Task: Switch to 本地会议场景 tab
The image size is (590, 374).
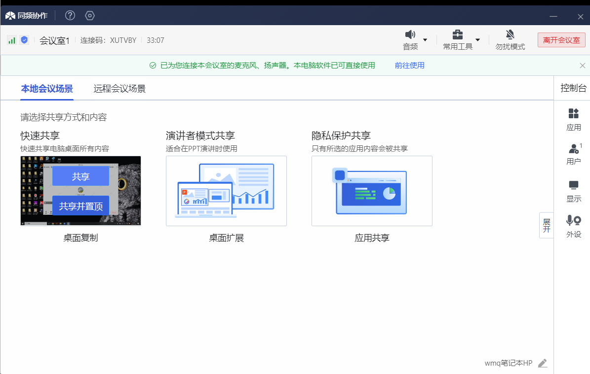Action: (x=47, y=89)
